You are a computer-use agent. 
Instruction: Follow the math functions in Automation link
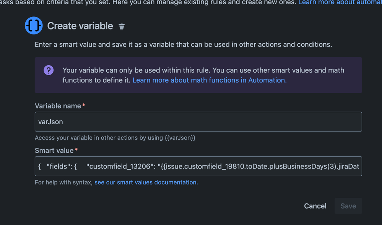(209, 80)
